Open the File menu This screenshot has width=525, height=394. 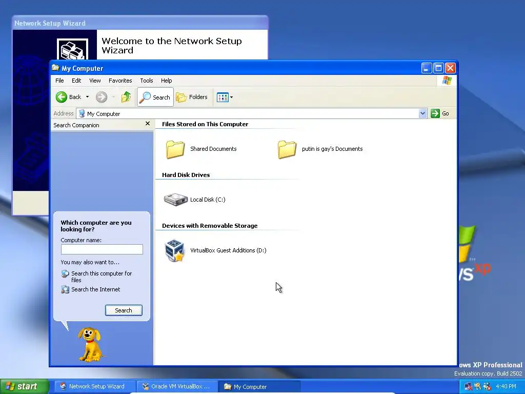coord(59,81)
